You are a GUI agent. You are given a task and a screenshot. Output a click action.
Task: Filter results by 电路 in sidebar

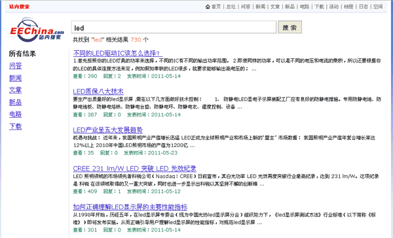(x=16, y=114)
